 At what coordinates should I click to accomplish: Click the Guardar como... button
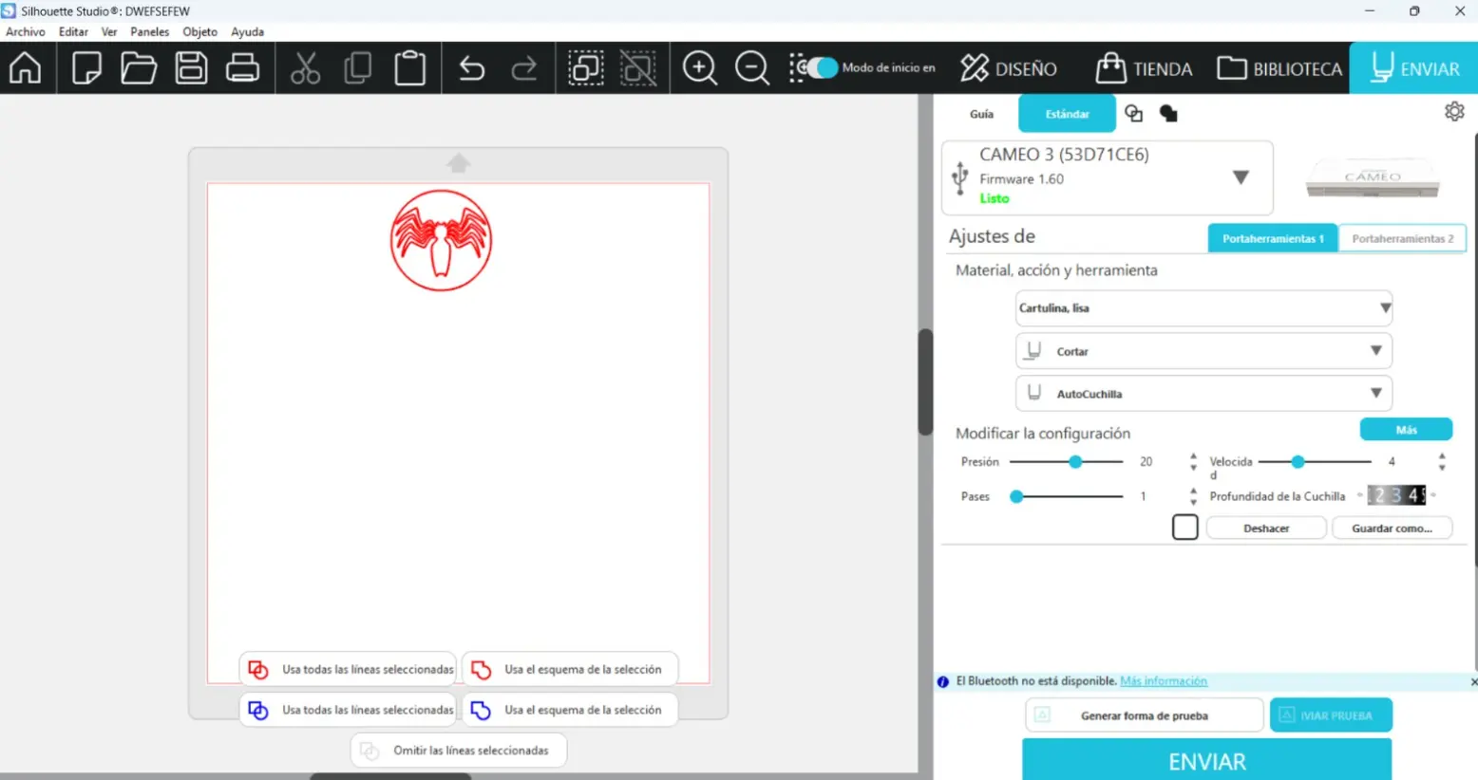pos(1393,528)
